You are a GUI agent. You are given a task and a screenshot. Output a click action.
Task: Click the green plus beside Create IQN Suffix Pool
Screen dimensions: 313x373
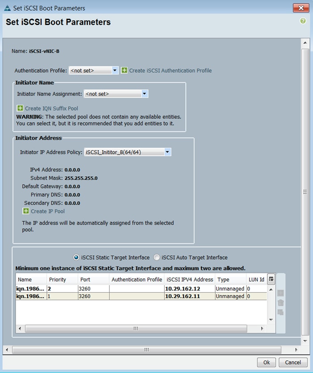pyautogui.click(x=20, y=108)
